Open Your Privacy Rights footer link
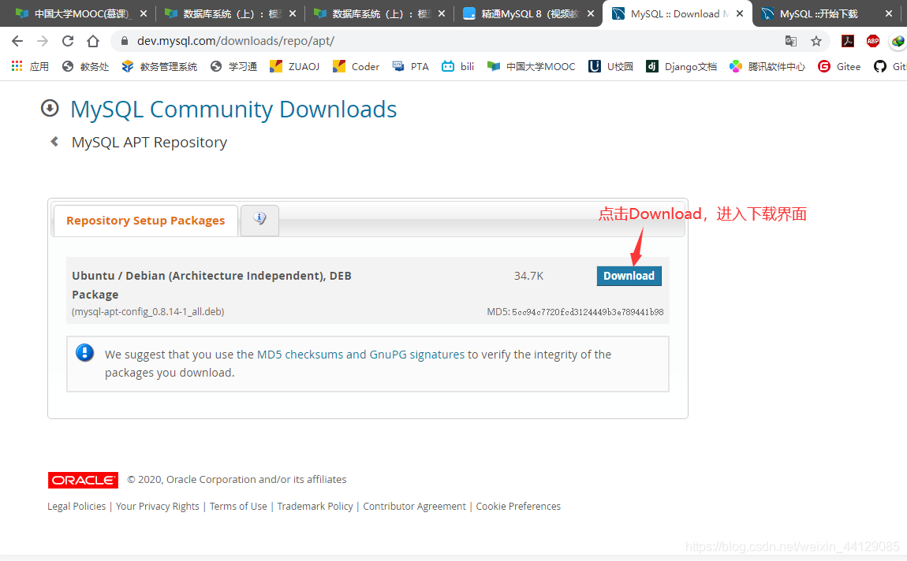Viewport: 907px width, 561px height. click(x=157, y=506)
